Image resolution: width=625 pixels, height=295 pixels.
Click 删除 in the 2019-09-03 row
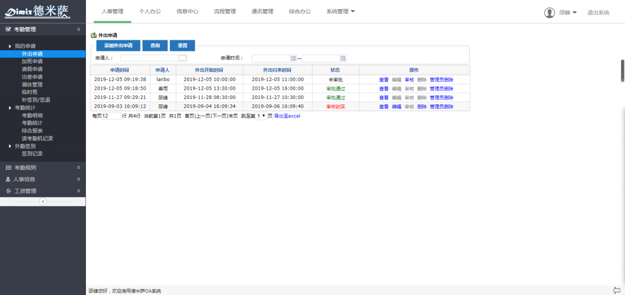(x=422, y=107)
